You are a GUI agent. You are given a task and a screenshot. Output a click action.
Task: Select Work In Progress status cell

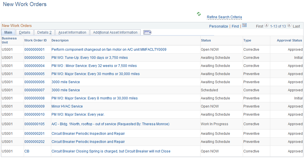(214, 124)
